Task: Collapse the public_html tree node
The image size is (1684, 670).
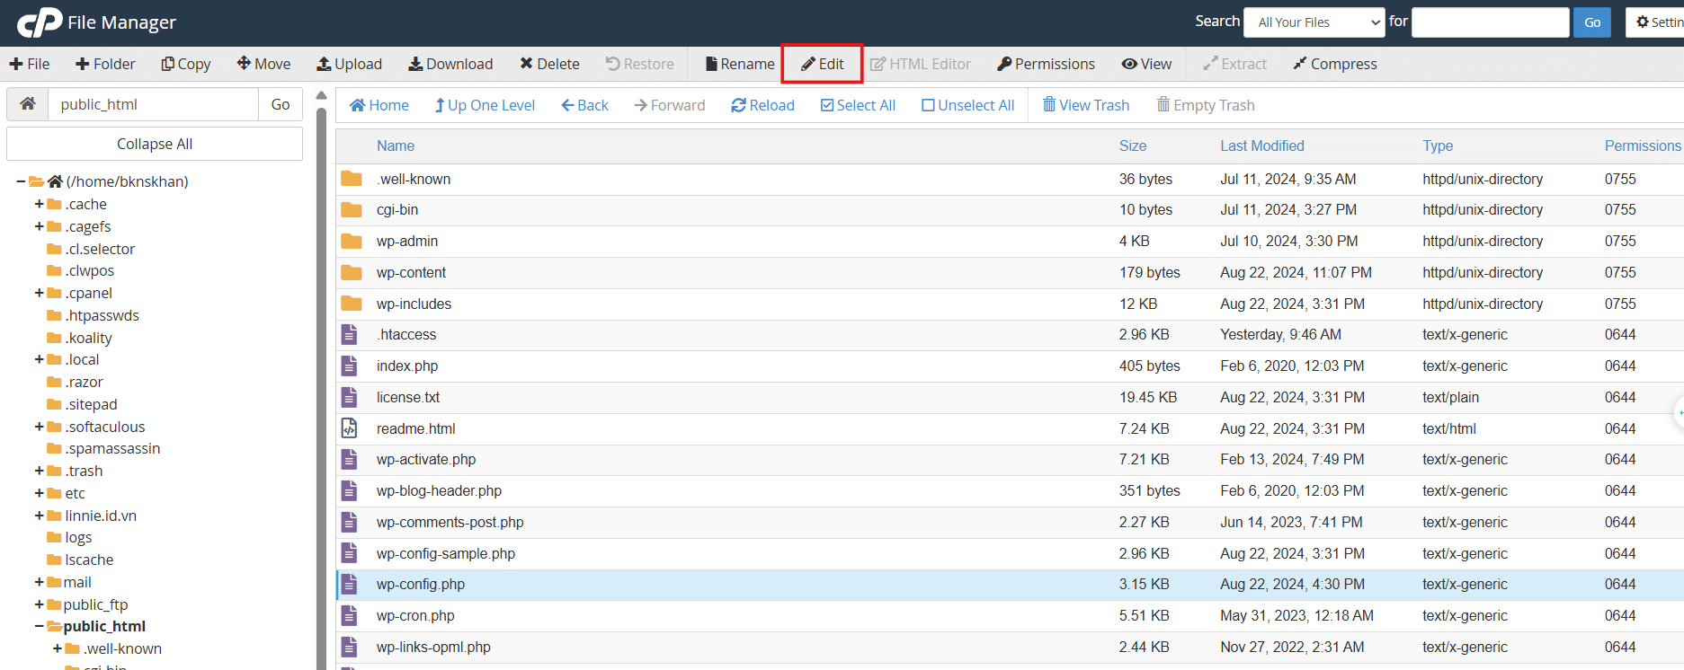Action: point(40,626)
